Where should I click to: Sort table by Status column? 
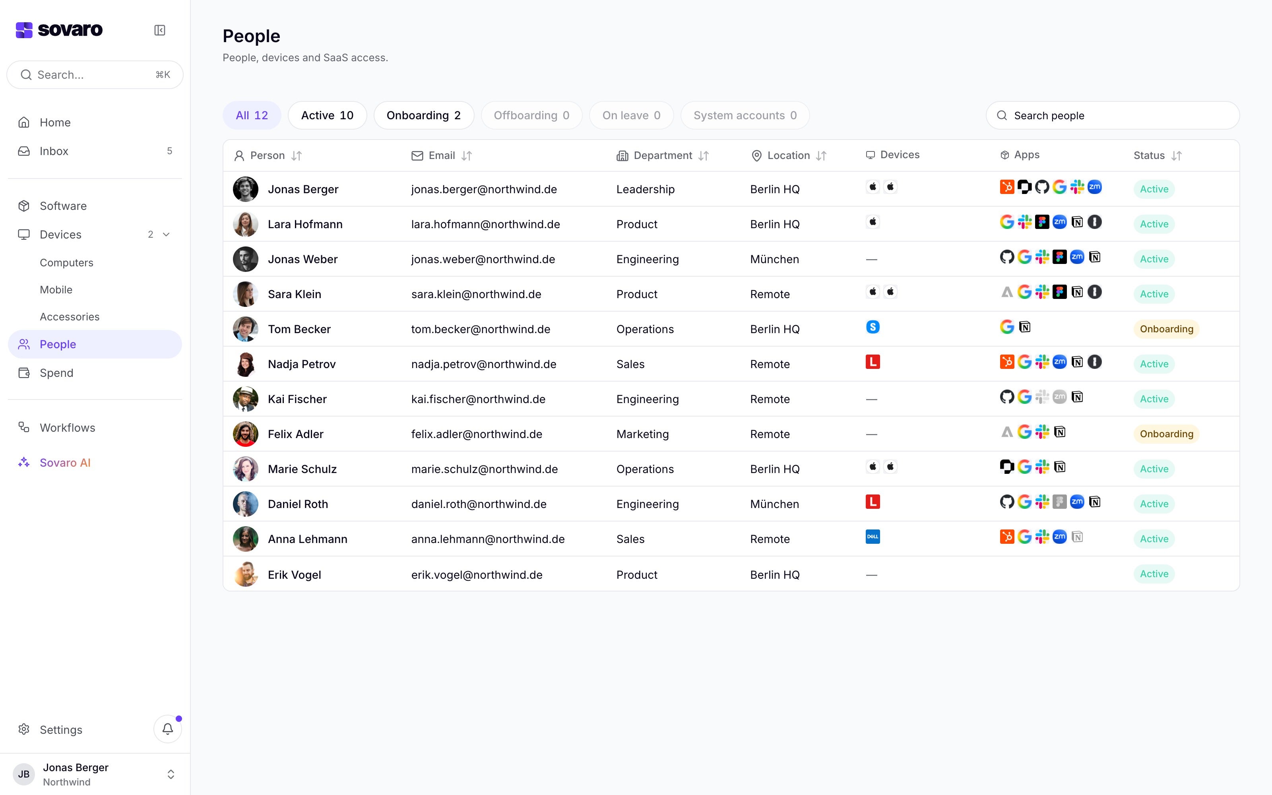tap(1176, 156)
